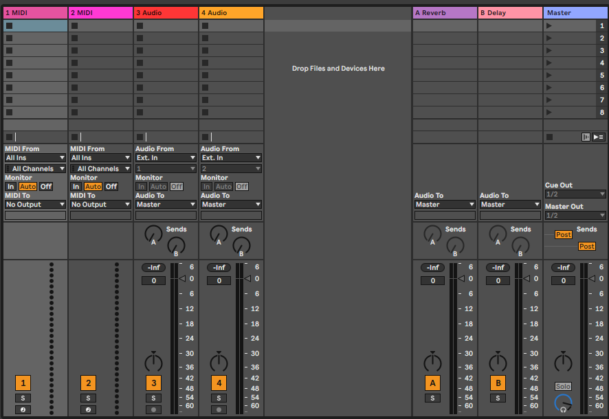This screenshot has height=419, width=609.
Task: Click the stop clip square on track 4 Audio's first slot
Action: [x=205, y=25]
